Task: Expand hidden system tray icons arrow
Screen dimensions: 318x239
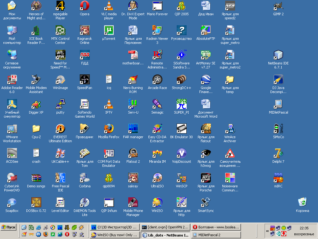Action: [x=267, y=231]
